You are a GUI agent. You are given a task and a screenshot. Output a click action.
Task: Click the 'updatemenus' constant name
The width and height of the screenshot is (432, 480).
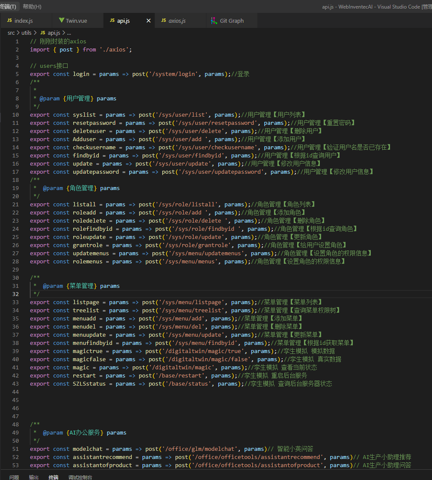click(91, 254)
